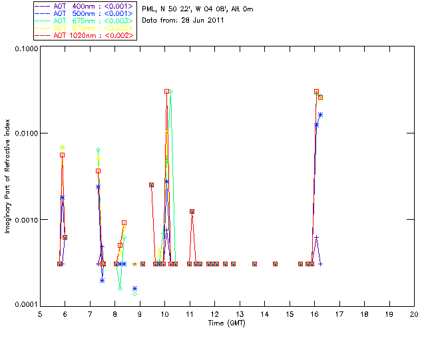Viewport: 426px width, 340px height.
Task: Click the 0.0001 y-axis label
Action: (26, 305)
